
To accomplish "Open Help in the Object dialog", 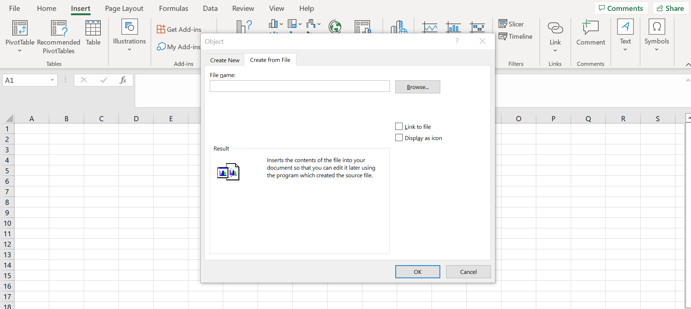I will click(457, 41).
